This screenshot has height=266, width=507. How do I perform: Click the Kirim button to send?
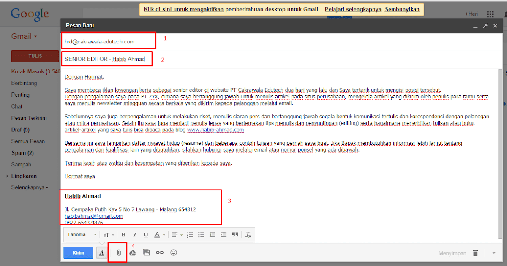78,252
